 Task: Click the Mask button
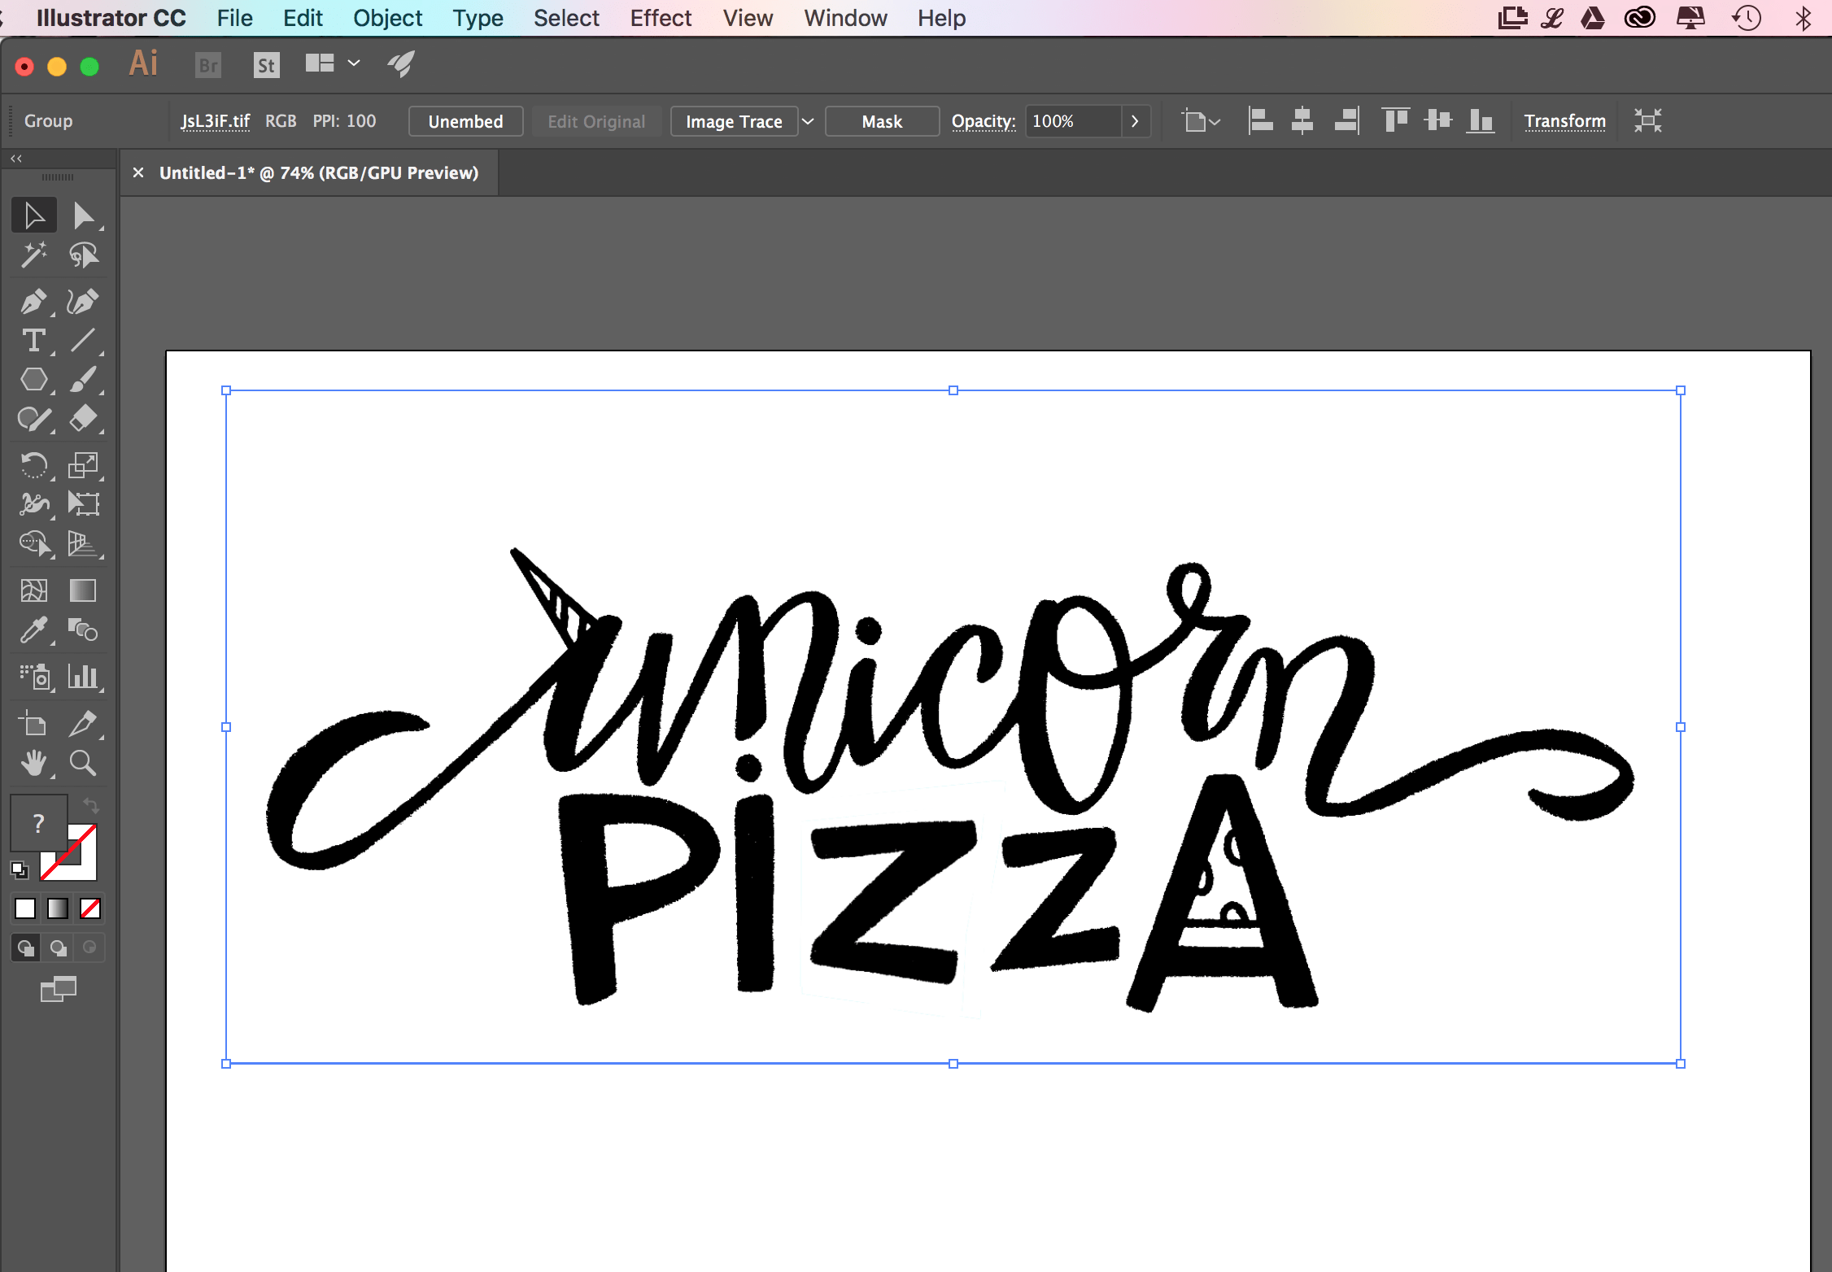point(882,121)
